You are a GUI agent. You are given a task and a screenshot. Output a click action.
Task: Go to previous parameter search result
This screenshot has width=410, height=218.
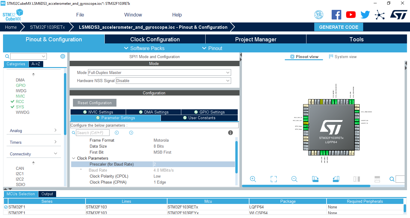point(117,133)
